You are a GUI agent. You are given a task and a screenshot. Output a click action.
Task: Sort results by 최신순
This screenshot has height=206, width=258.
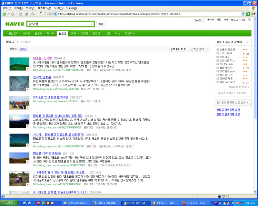(x=23, y=49)
